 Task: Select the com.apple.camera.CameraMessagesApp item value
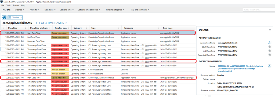click(x=177, y=77)
